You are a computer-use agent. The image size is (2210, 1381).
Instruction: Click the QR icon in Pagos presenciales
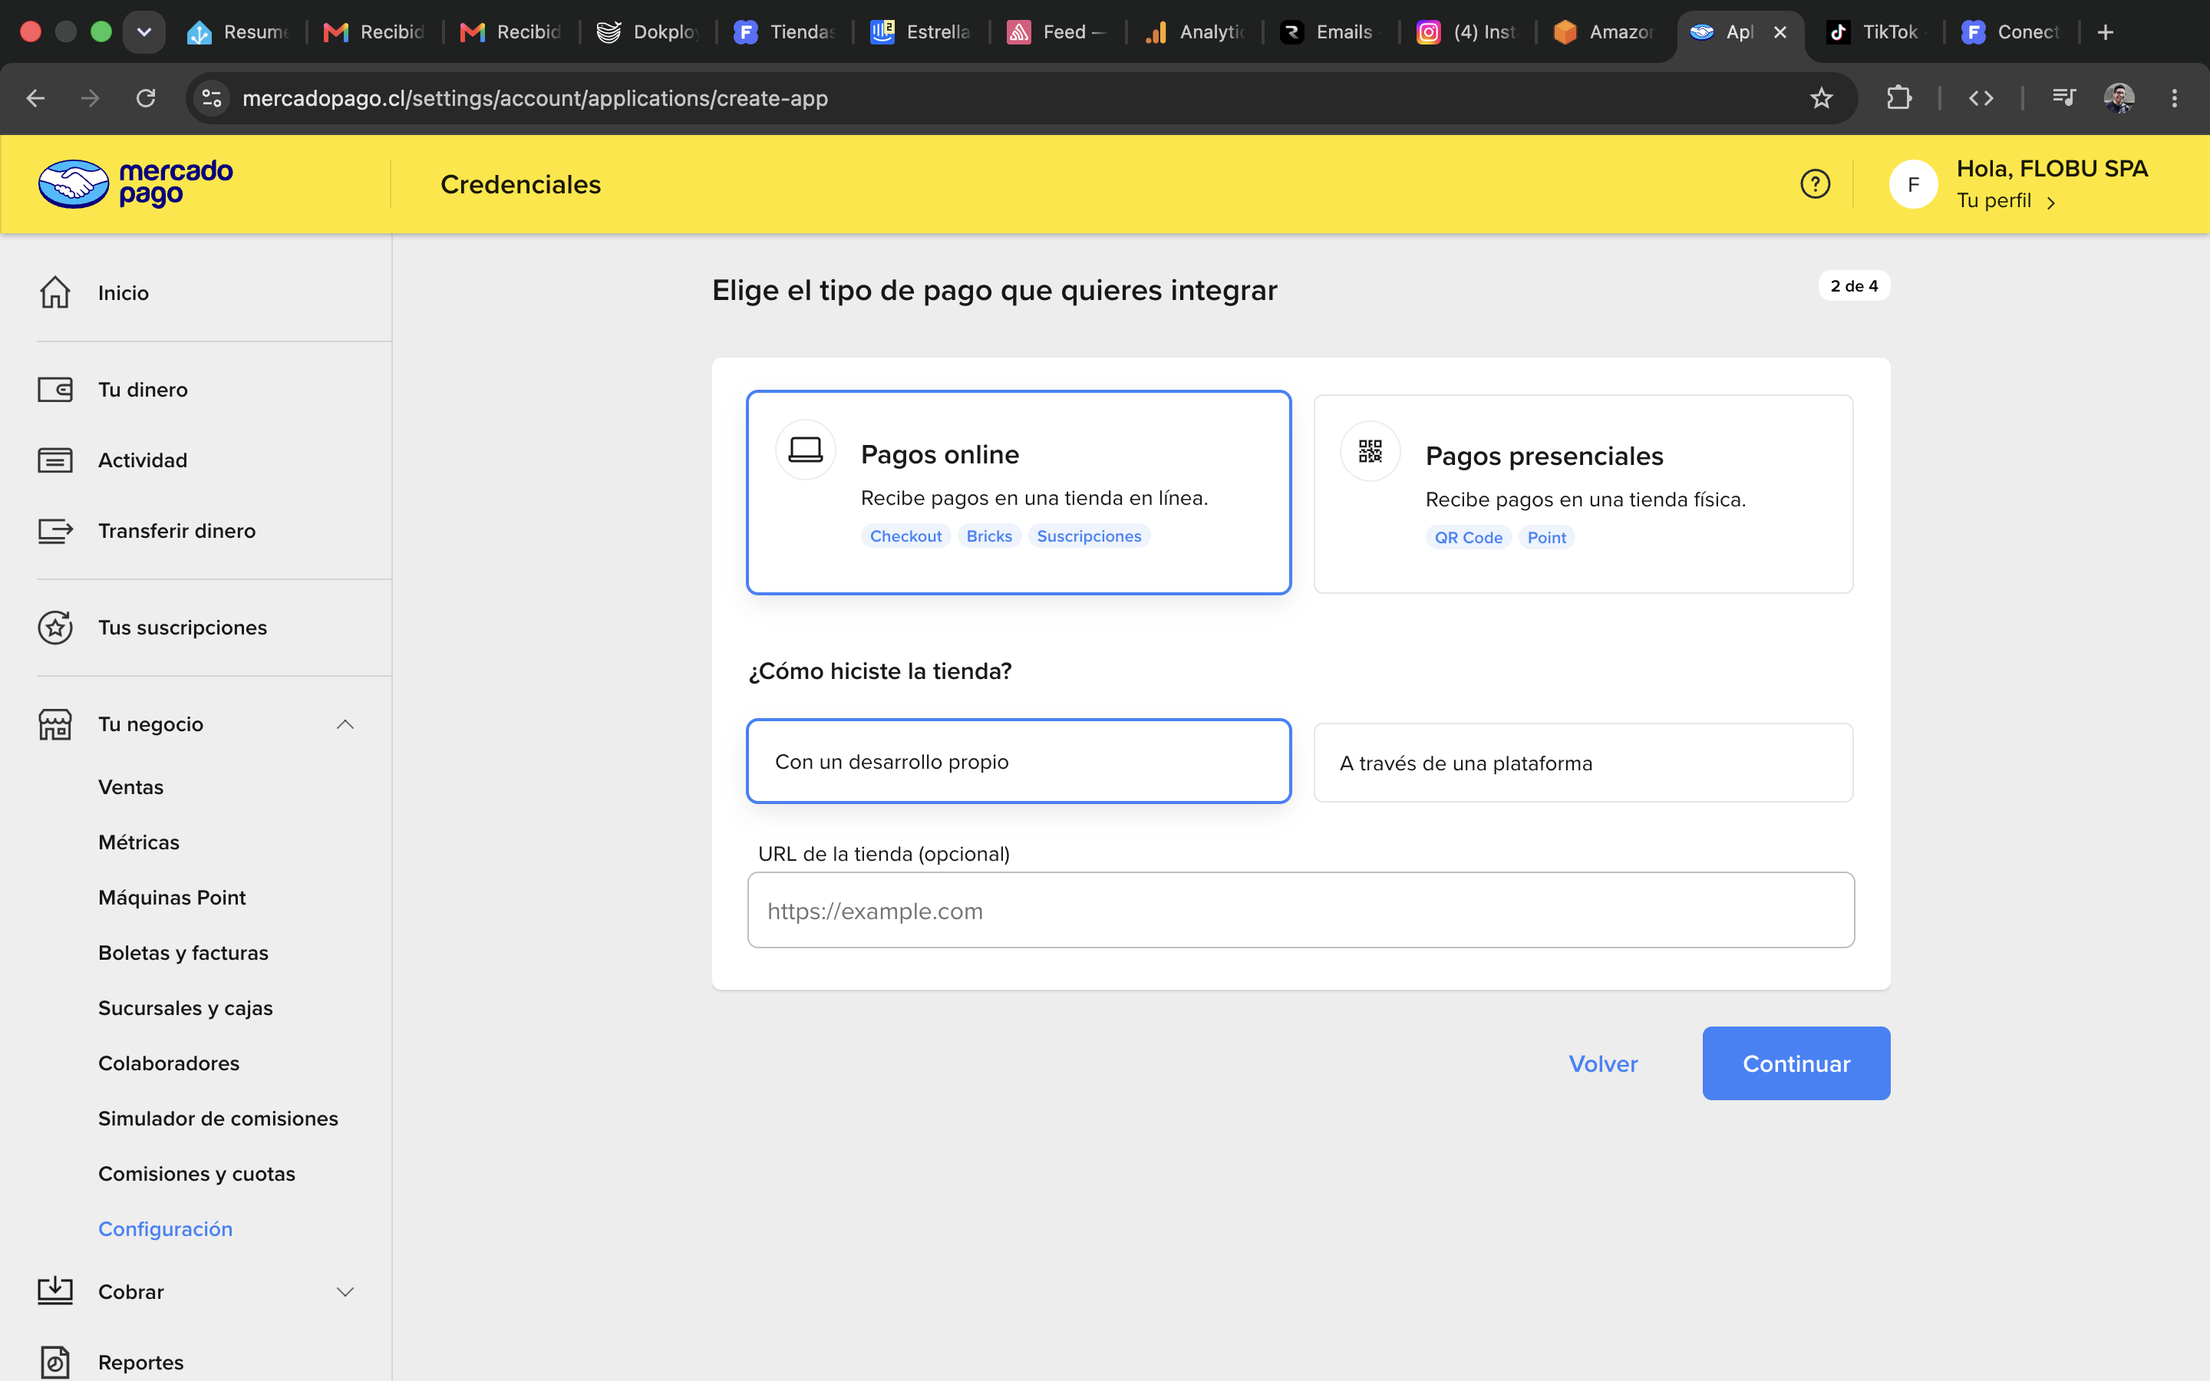[x=1370, y=451]
